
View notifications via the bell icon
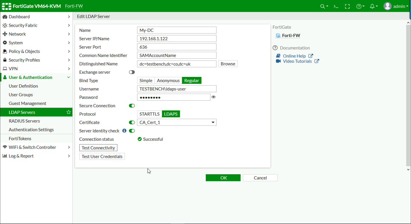372,6
